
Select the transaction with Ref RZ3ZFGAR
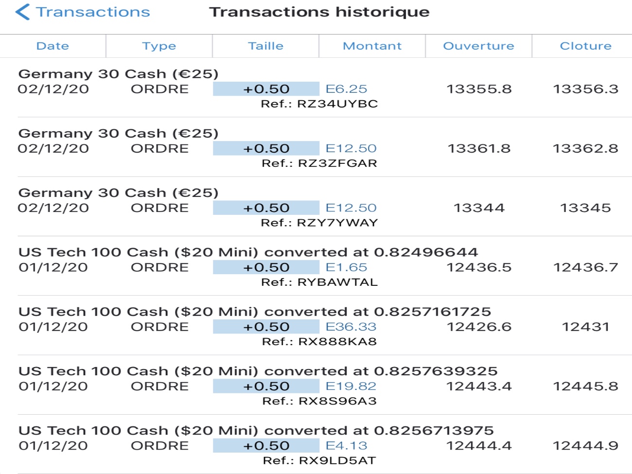click(x=319, y=163)
